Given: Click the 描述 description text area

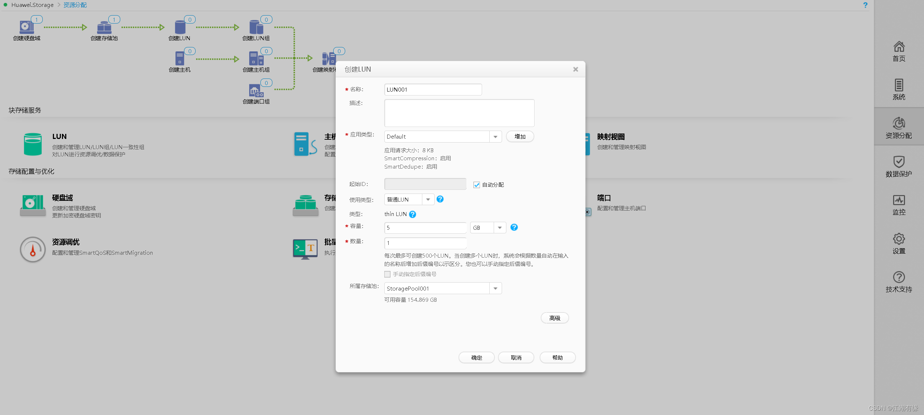Looking at the screenshot, I should (459, 113).
